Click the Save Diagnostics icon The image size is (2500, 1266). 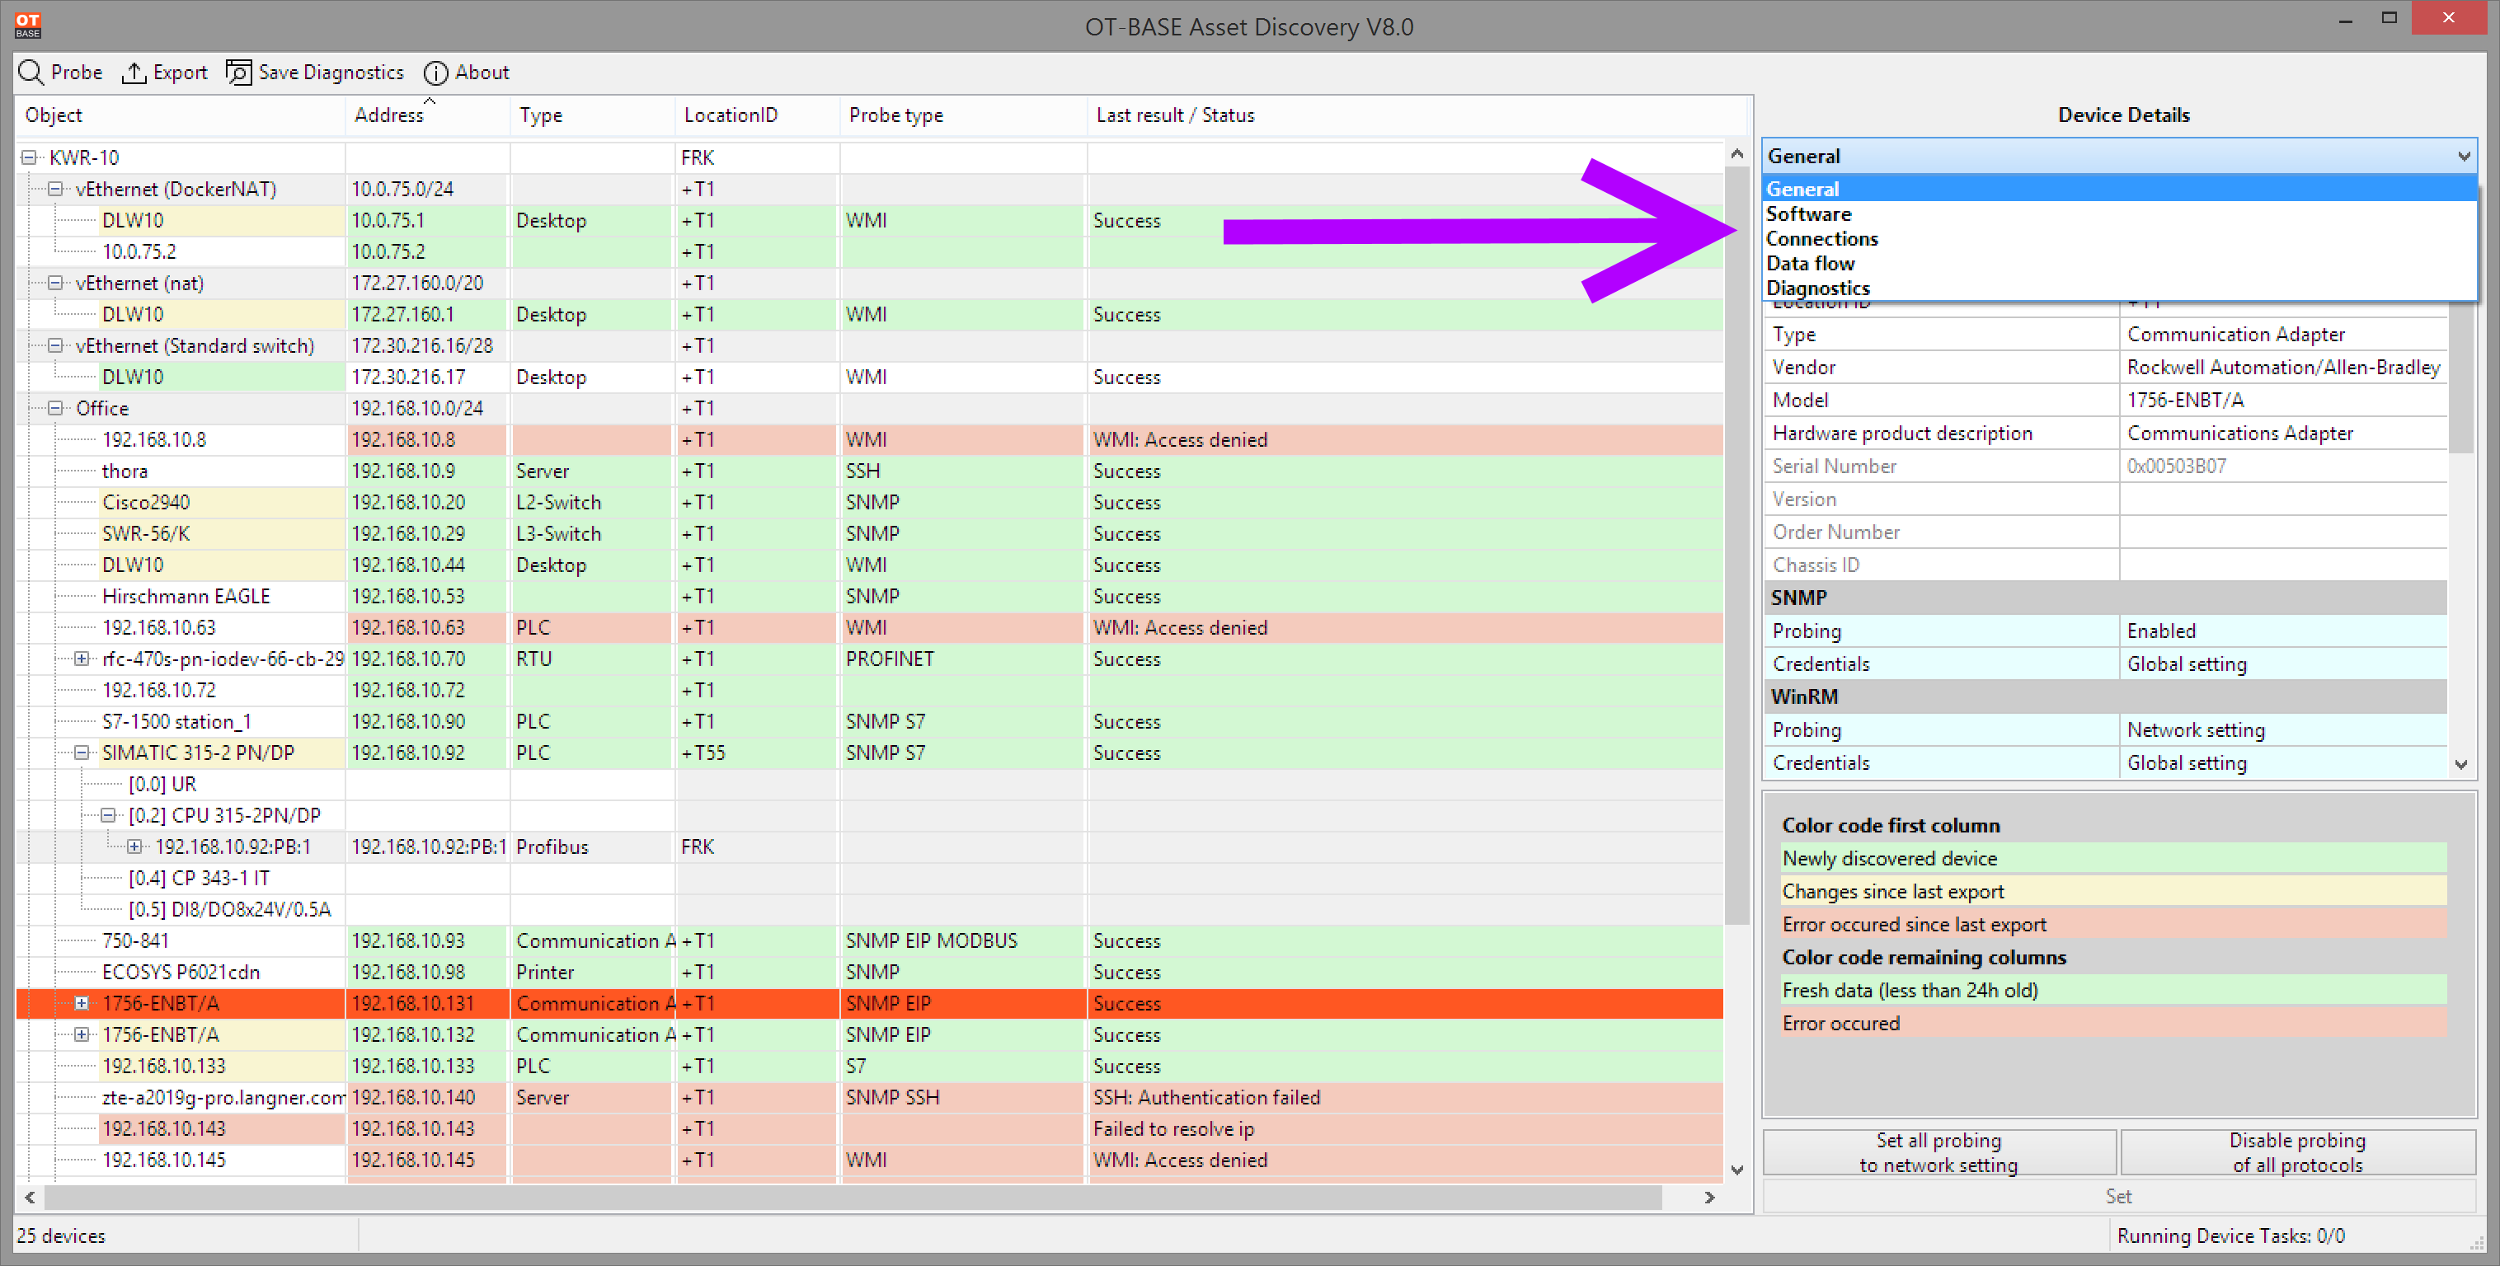tap(239, 73)
